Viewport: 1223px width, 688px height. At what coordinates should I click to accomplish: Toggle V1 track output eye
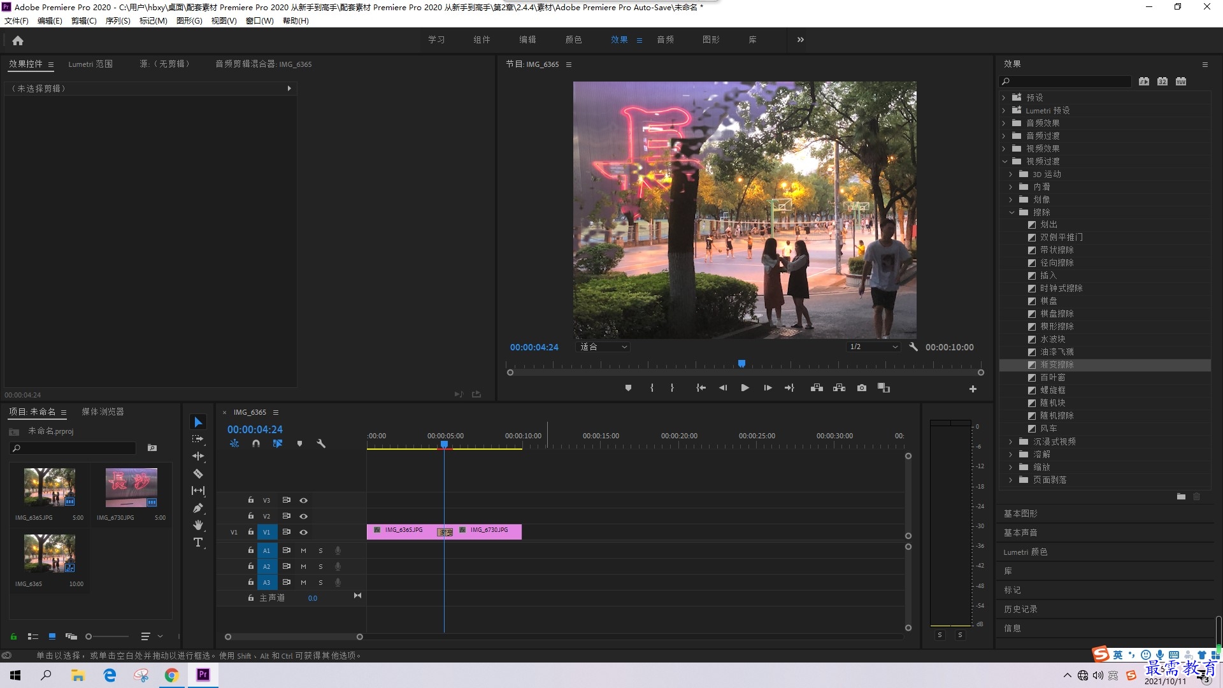click(x=304, y=532)
